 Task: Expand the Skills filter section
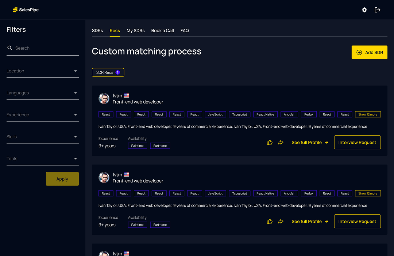click(x=42, y=136)
